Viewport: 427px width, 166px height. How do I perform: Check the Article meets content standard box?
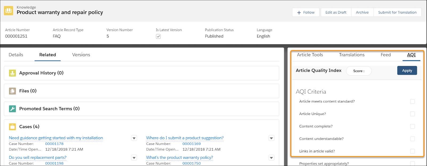412,101
